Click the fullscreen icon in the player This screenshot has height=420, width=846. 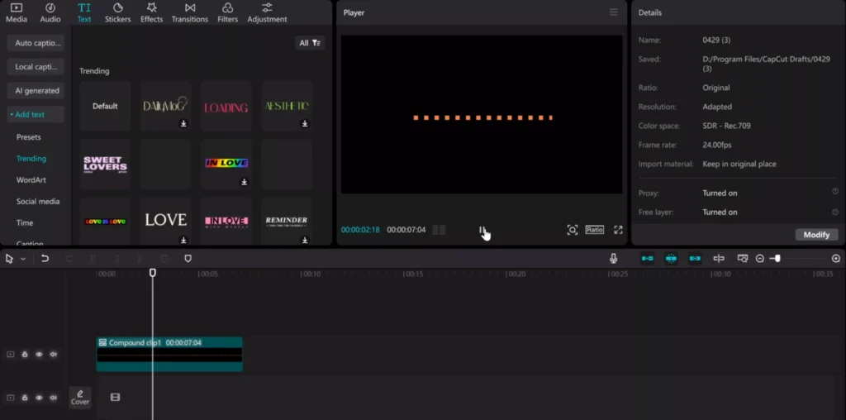tap(618, 230)
